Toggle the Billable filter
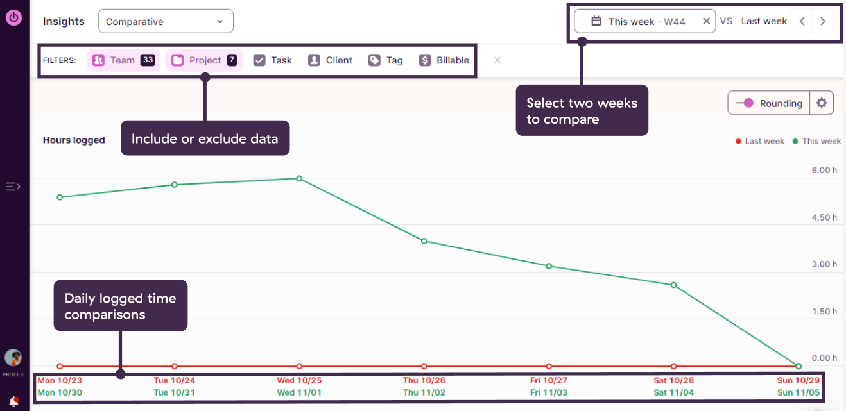The width and height of the screenshot is (846, 411). 444,60
